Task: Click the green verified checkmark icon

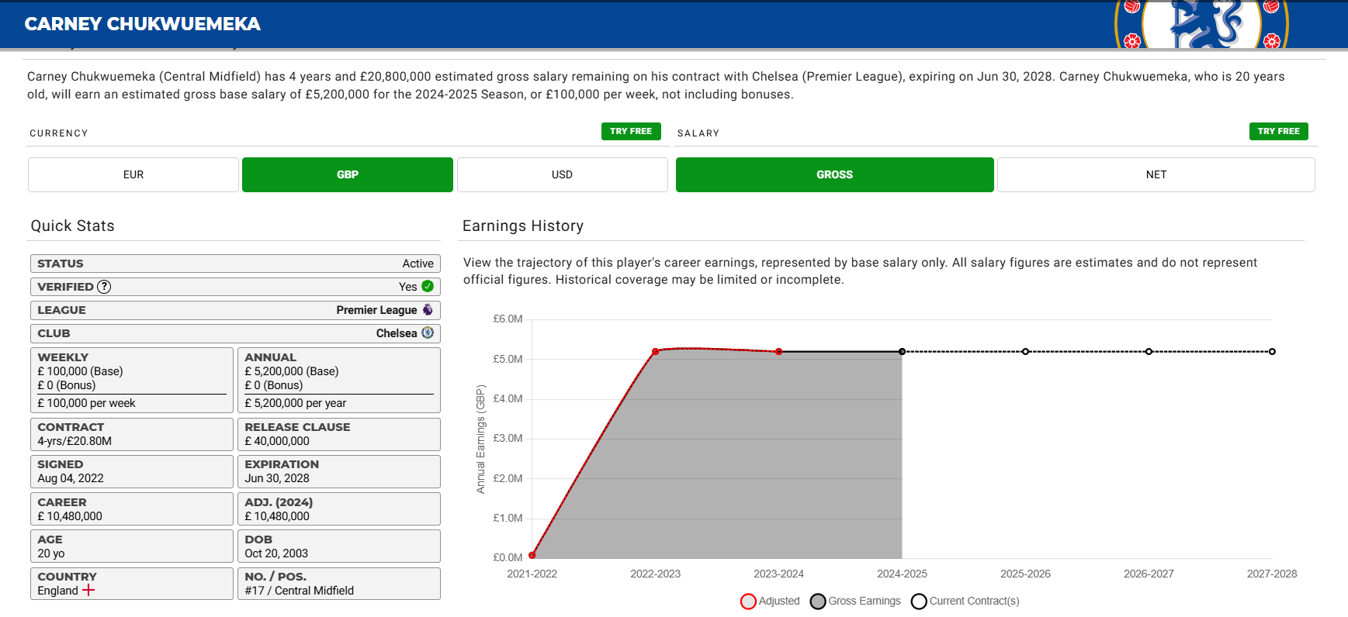Action: [x=428, y=286]
